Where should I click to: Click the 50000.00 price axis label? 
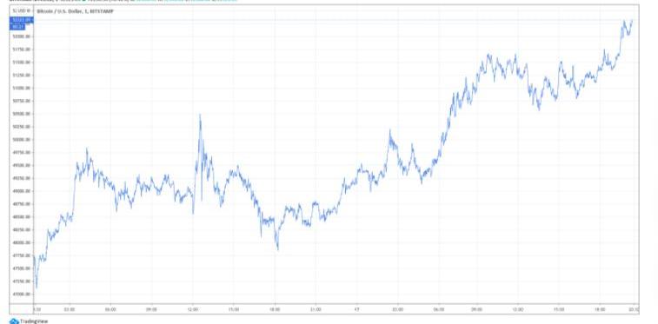click(x=21, y=140)
